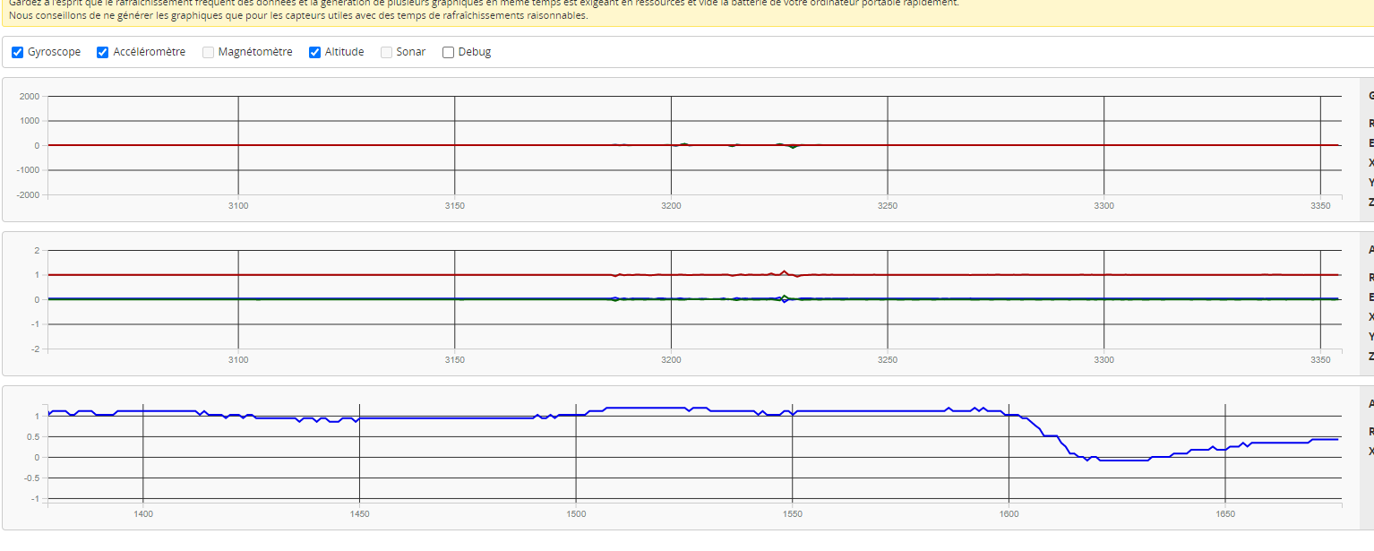
Task: Click the Accéléromètre text label
Action: 149,52
